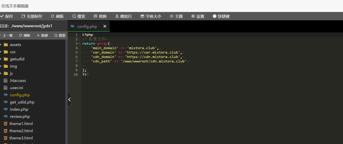The image size is (343, 144).
Task: Show the Shortcuts (快捷键) help
Action: pos(221,16)
